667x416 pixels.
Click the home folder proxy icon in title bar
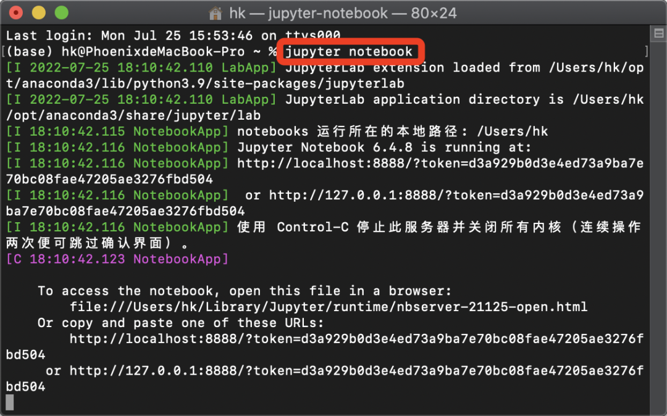214,12
